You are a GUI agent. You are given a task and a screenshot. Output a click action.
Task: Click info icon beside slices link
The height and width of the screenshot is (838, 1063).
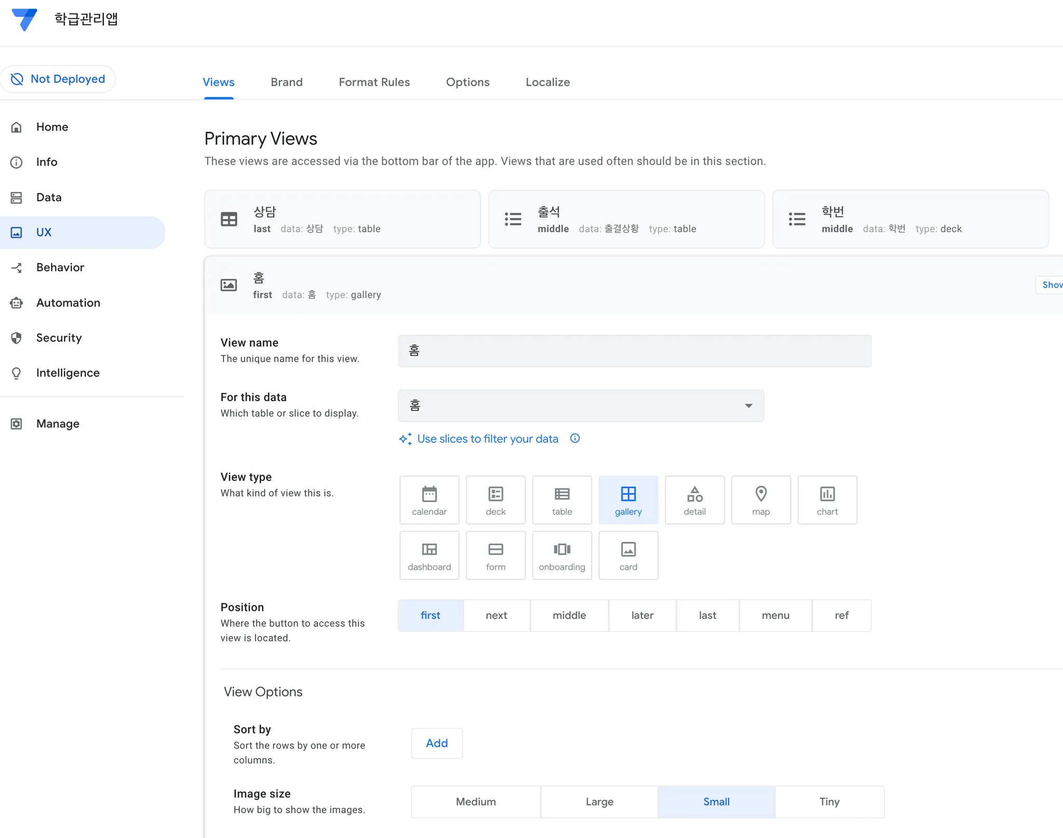click(575, 438)
